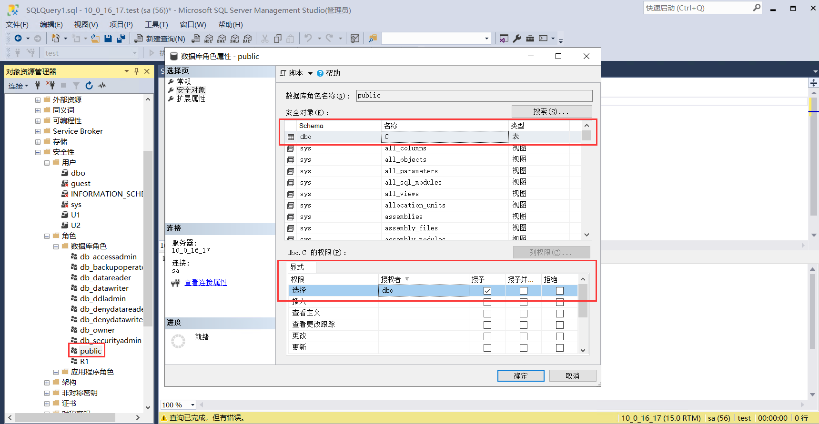This screenshot has height=424, width=819.
Task: Expand the 架构 tree node
Action: pyautogui.click(x=47, y=383)
